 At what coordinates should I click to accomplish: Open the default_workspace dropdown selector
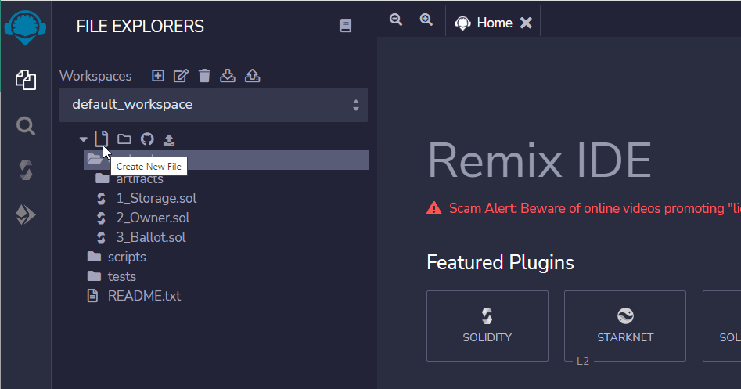pos(214,104)
